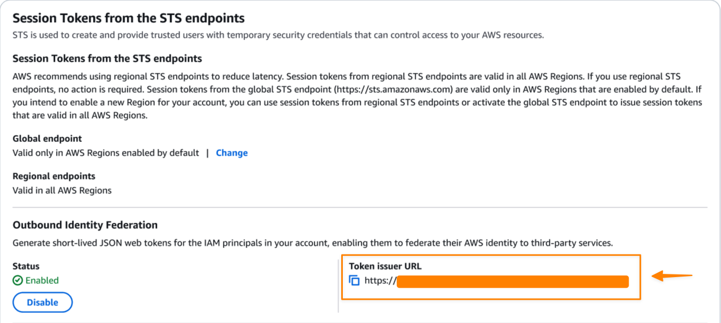This screenshot has height=323, width=721.
Task: Click the green Enabled checkmark icon
Action: coord(18,281)
